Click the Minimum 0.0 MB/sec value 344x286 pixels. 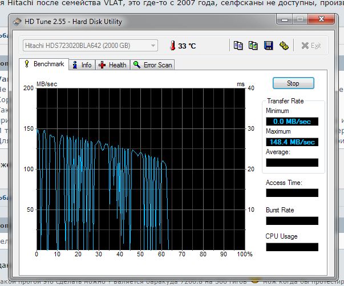click(x=292, y=122)
